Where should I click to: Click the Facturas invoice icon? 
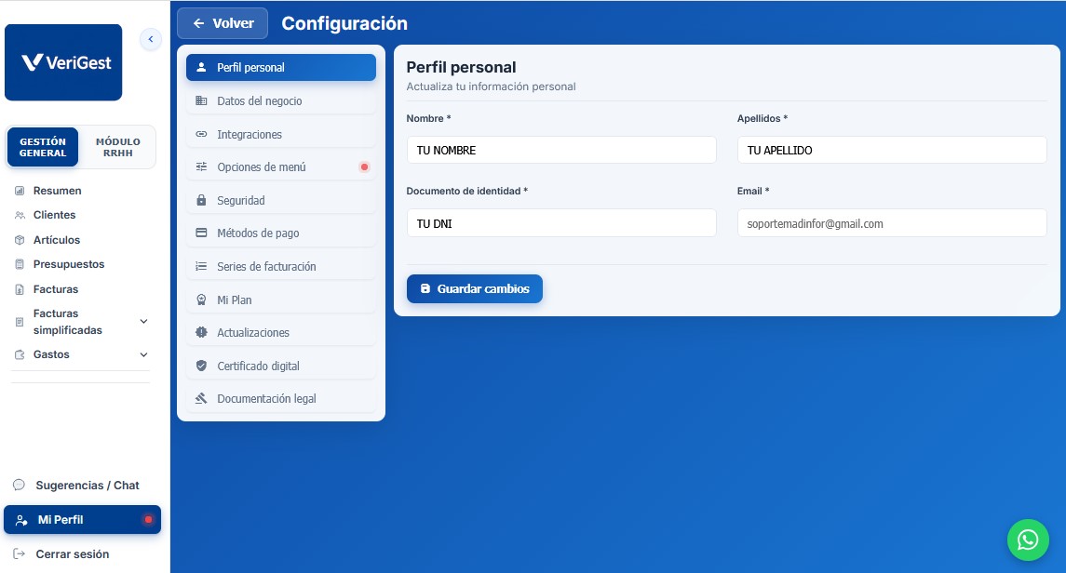click(20, 289)
